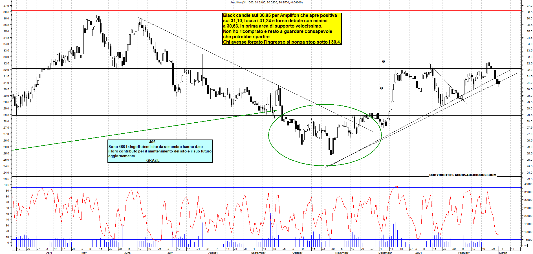Viewport: 533px width, 254px height.
Task: Click the 100 oscillator scale label
Action: coord(6,185)
